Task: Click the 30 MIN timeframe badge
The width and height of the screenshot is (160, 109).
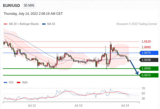Action: tap(28, 5)
